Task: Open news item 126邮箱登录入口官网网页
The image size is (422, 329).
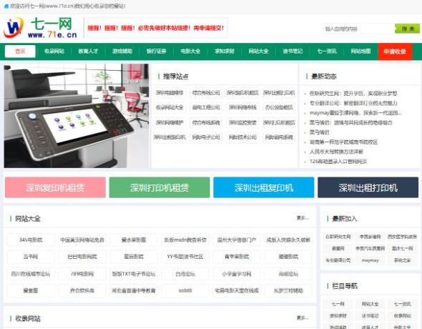Action: click(x=338, y=162)
